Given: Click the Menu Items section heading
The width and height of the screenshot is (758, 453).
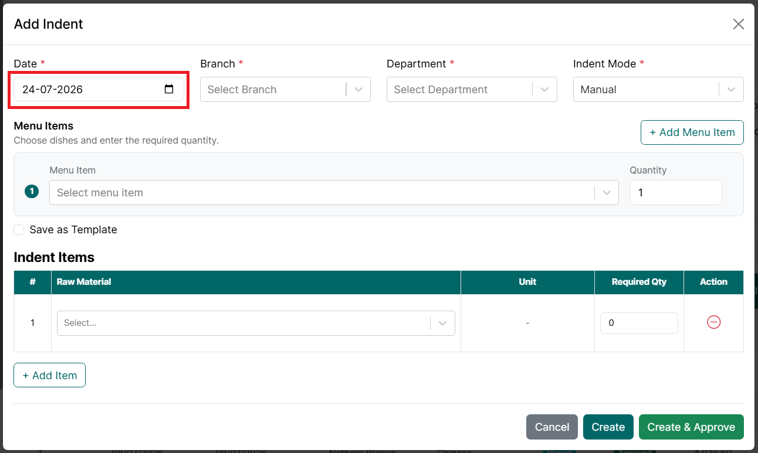Looking at the screenshot, I should coord(43,126).
